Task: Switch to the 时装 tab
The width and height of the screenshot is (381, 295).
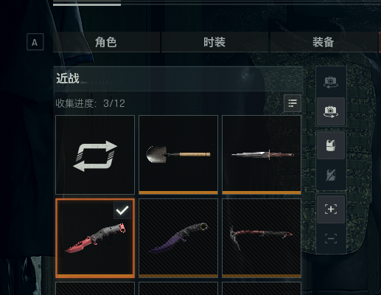Action: 214,42
